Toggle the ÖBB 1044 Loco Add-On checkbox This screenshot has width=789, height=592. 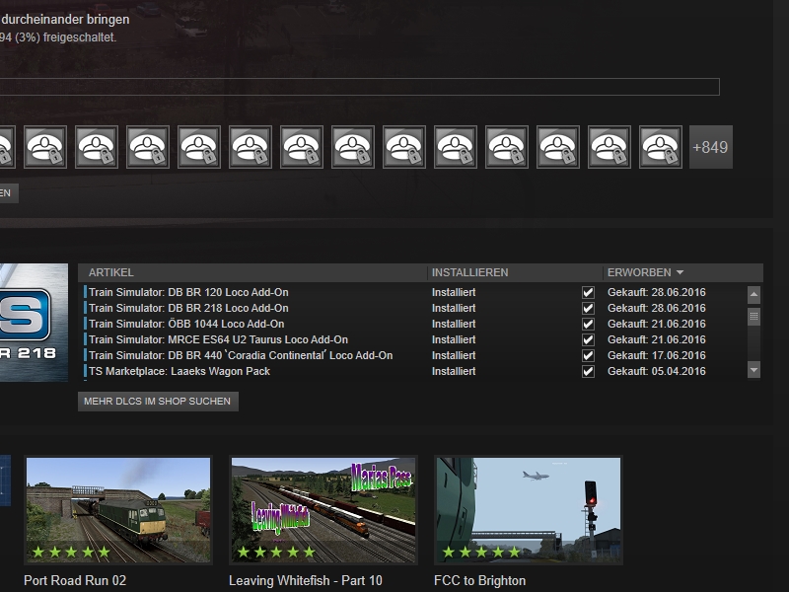(x=588, y=324)
